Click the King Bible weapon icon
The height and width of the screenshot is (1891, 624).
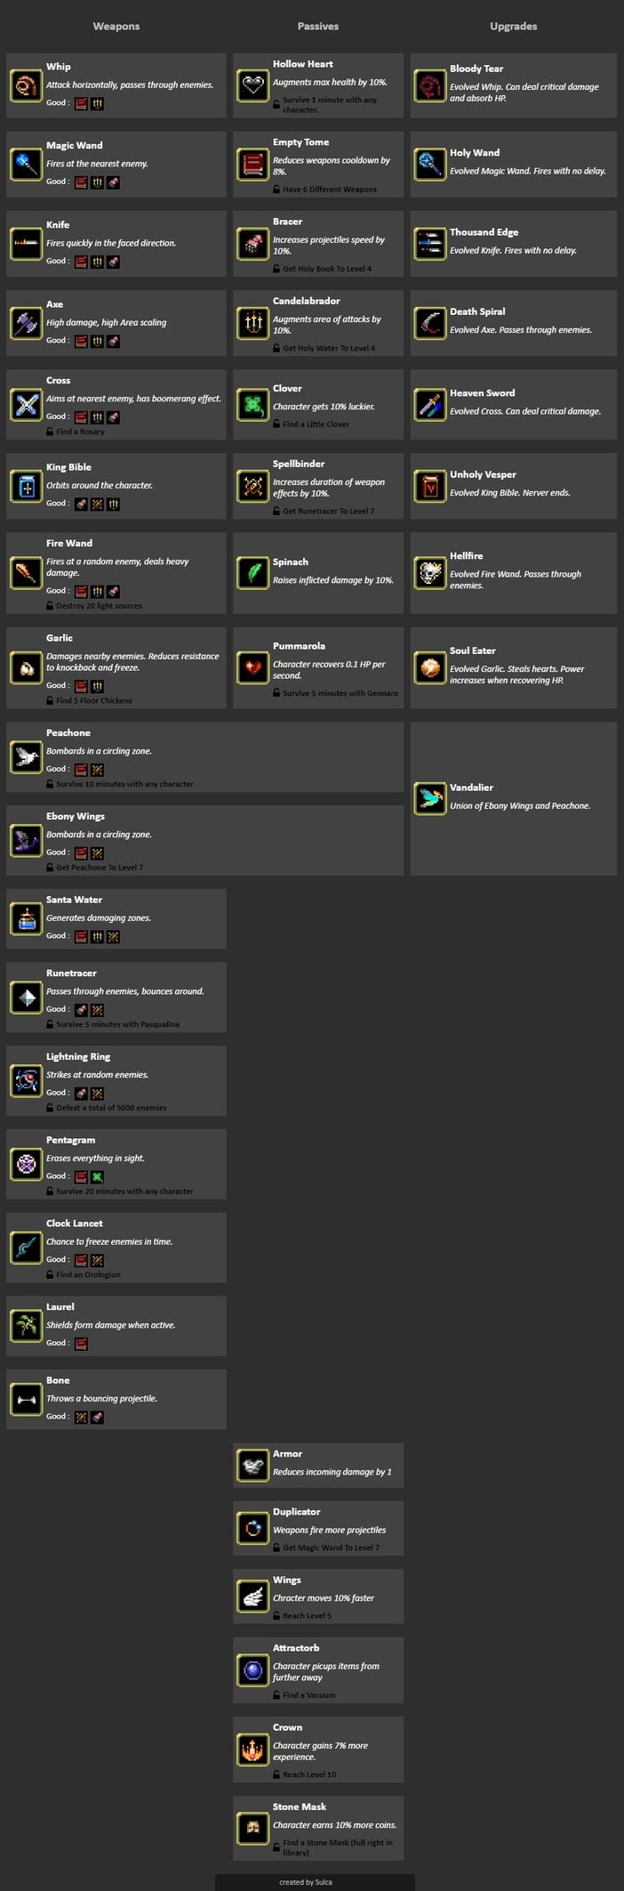click(x=27, y=486)
